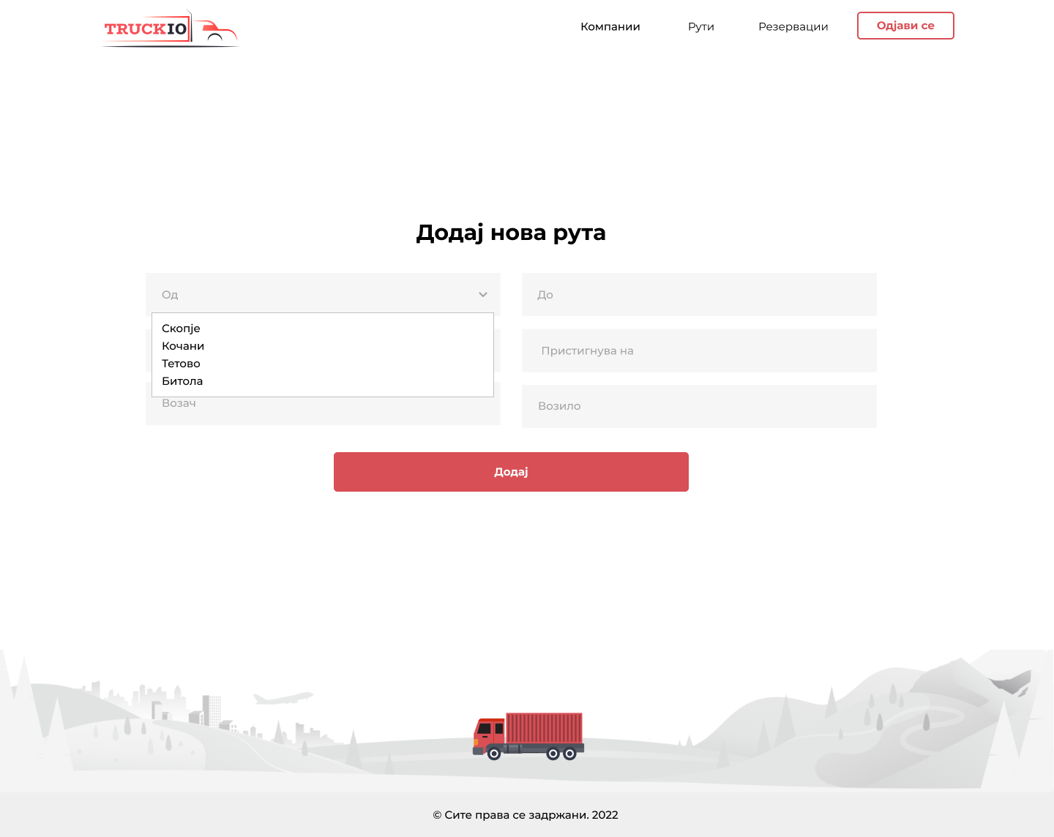This screenshot has width=1054, height=837.
Task: Choose Кочани in the city list
Action: 183,346
